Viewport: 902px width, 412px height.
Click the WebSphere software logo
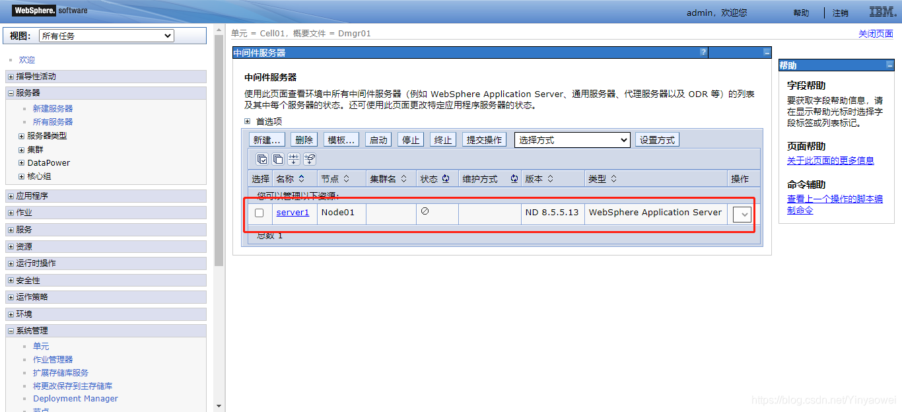click(50, 11)
